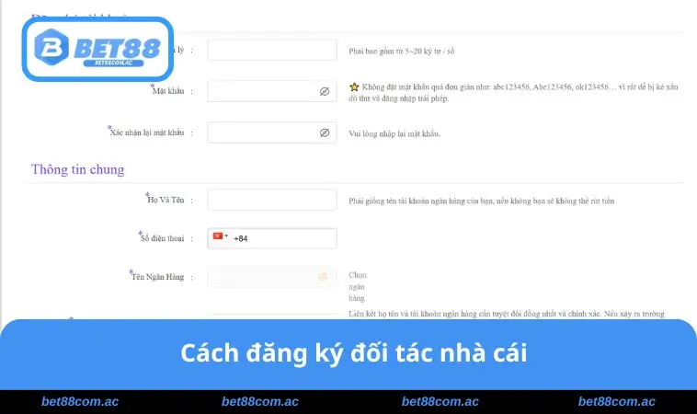Click the 'Chọn ngân hàng' hint text
The image size is (697, 414).
(x=358, y=286)
